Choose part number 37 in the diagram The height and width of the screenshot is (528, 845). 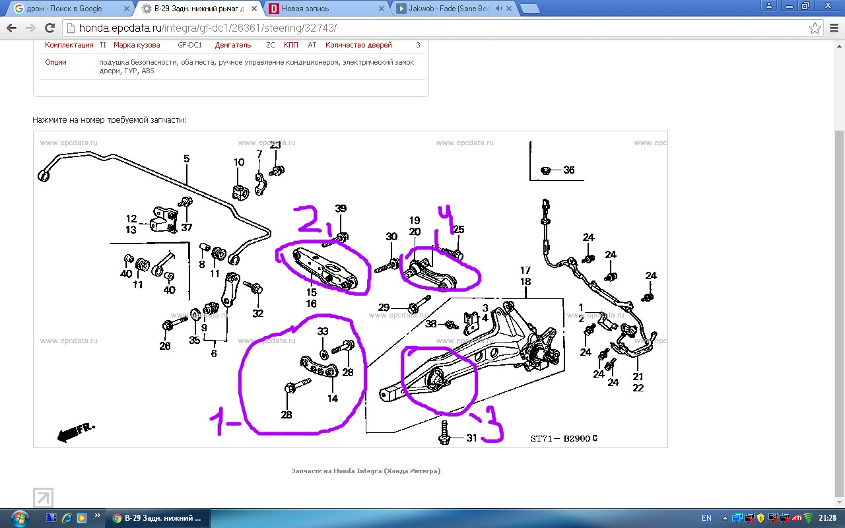pos(187,228)
